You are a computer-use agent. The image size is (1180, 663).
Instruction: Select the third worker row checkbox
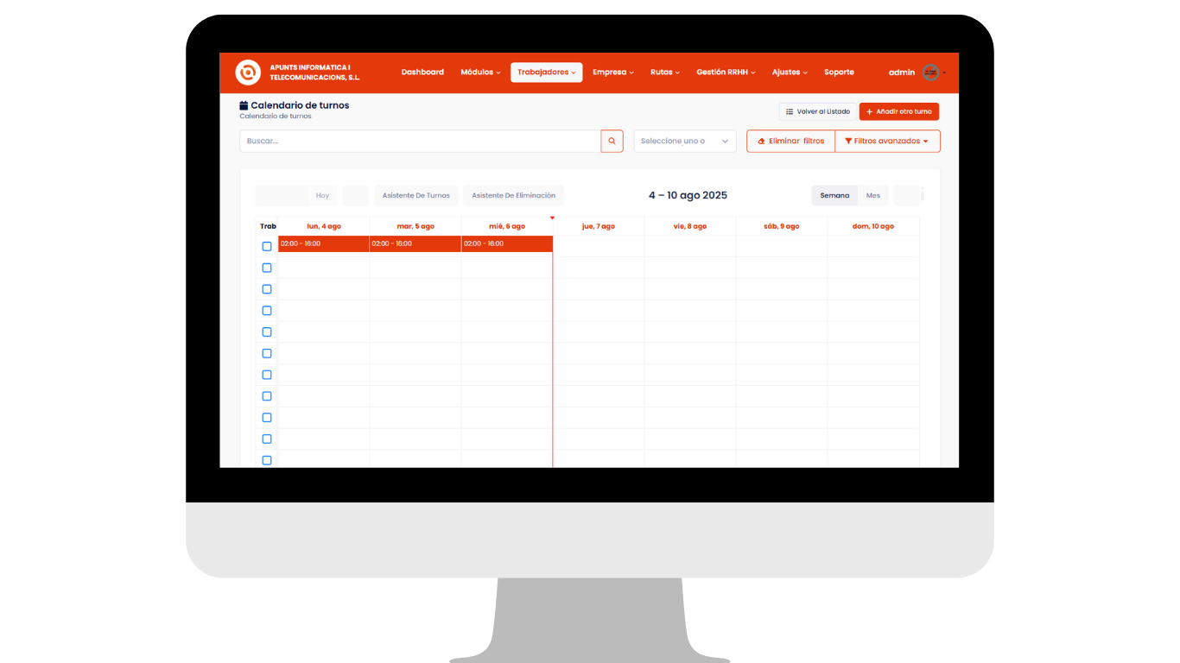coord(267,289)
